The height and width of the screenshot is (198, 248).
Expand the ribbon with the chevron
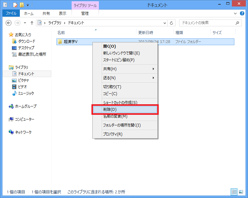pos(235,14)
